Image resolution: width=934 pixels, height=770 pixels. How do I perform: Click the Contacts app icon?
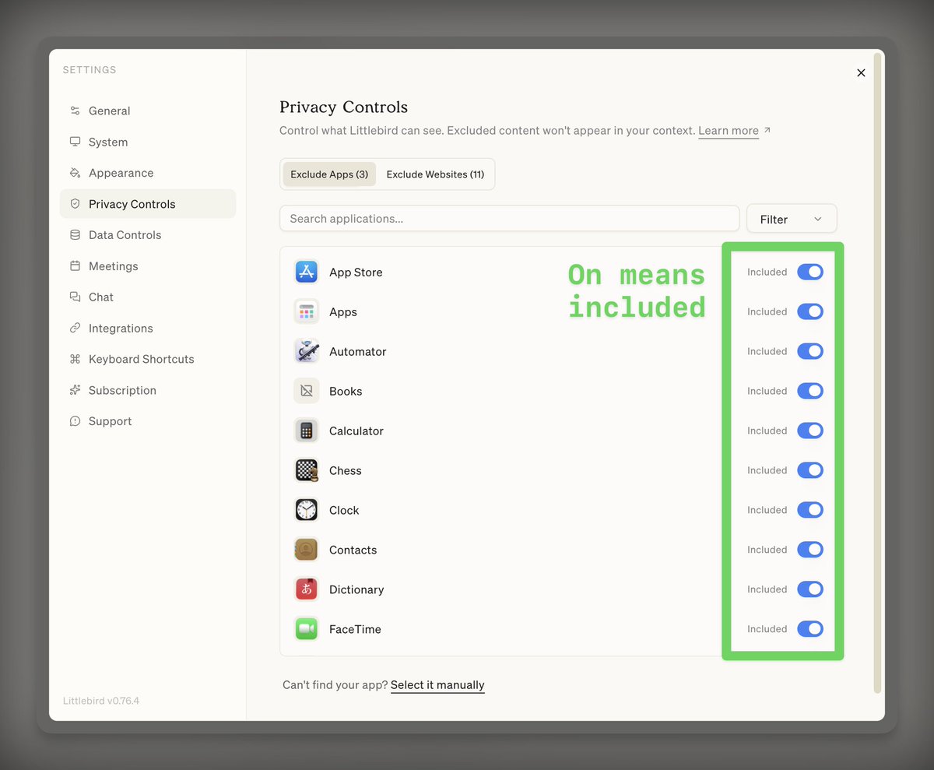click(x=307, y=550)
